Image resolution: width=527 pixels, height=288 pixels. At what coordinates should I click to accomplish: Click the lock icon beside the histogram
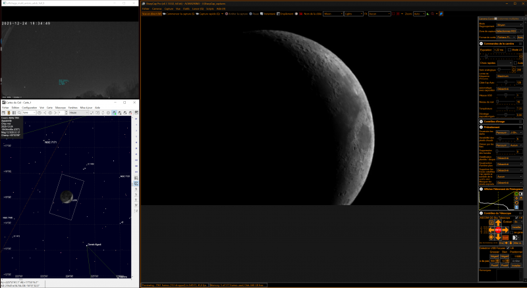pos(521,198)
